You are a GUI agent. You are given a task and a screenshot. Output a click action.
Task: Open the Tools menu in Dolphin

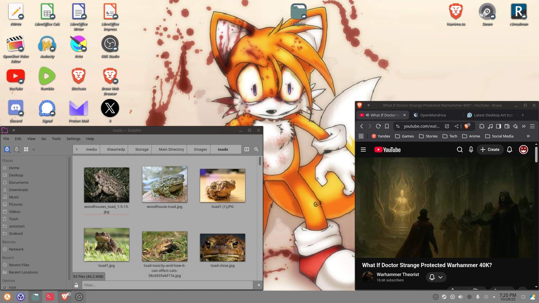pyautogui.click(x=56, y=139)
